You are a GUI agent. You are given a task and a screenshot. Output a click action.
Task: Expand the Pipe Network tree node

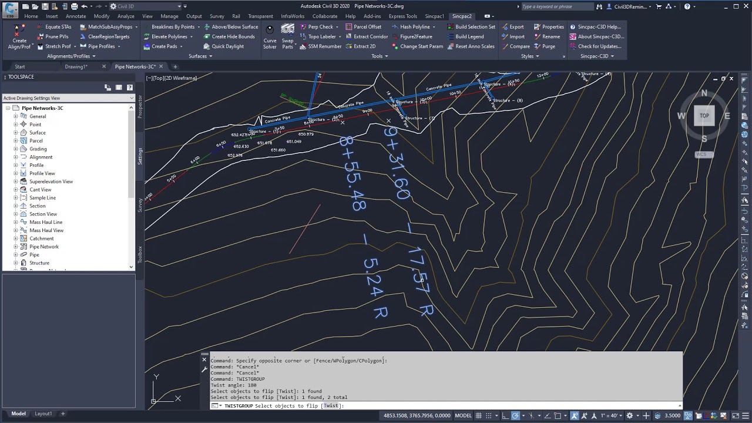pos(16,247)
